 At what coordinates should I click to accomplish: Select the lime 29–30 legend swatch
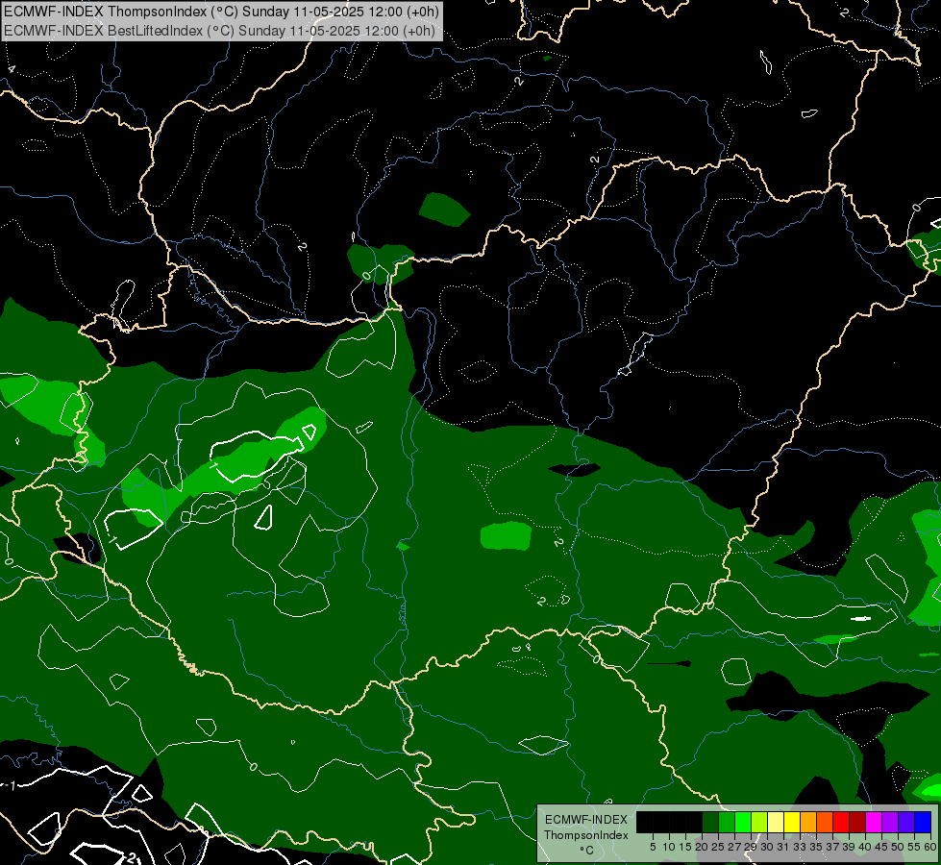click(x=759, y=822)
